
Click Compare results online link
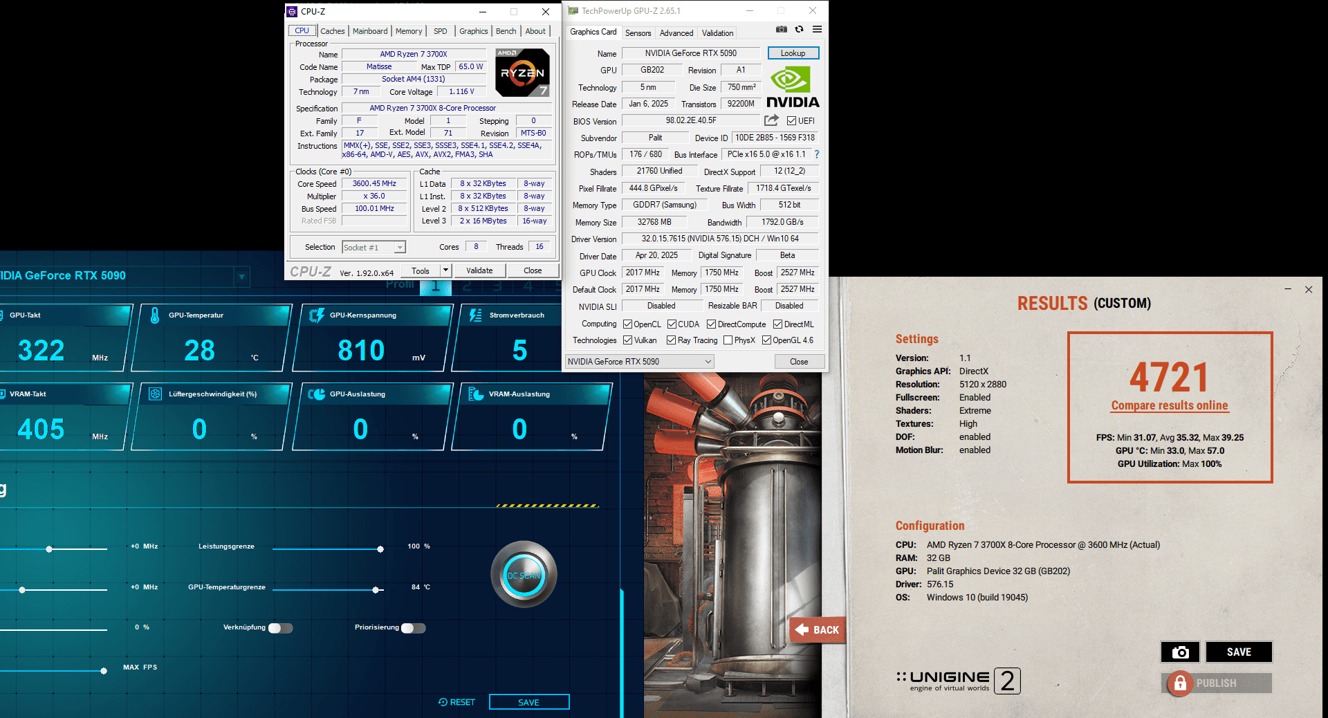1170,405
